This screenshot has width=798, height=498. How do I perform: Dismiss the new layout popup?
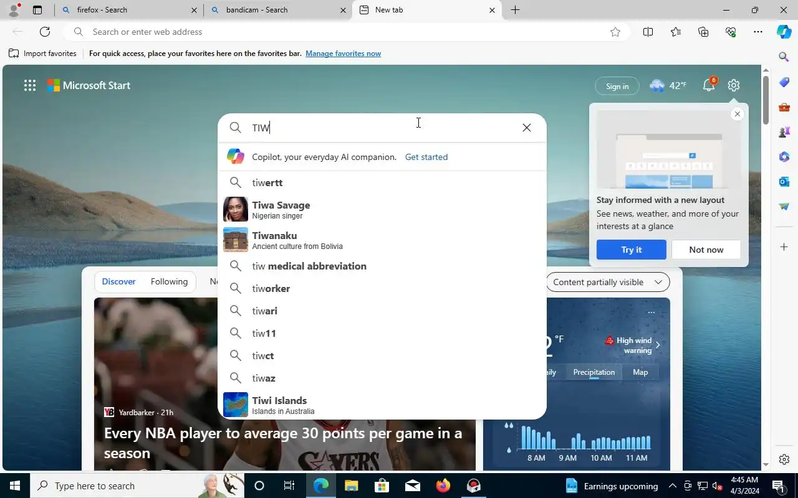pos(738,114)
